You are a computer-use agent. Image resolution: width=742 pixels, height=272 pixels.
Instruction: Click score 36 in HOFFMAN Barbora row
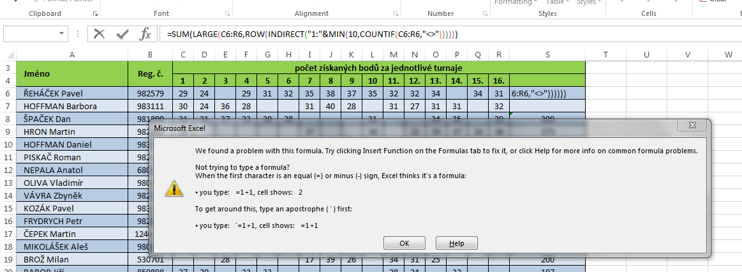click(225, 106)
